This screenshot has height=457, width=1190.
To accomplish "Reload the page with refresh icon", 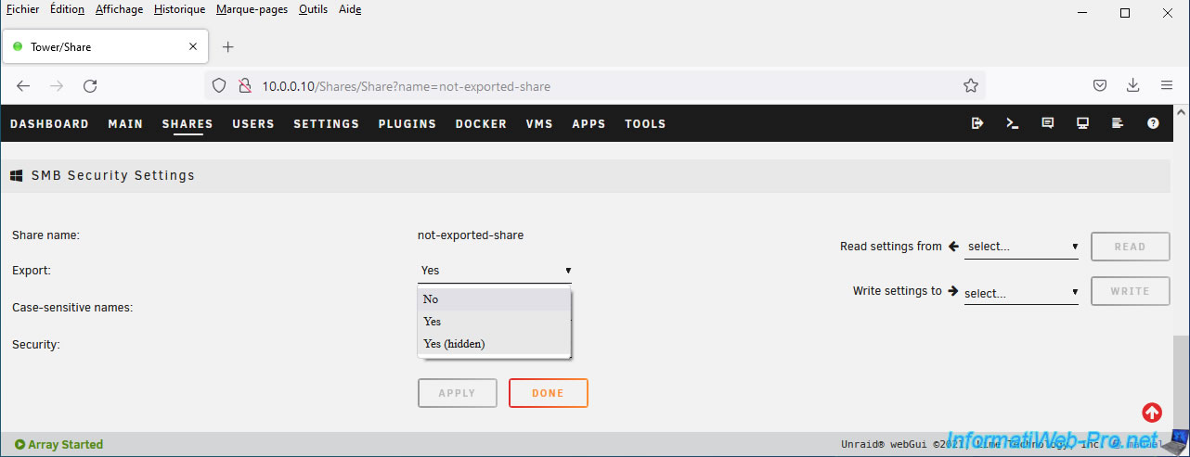I will [90, 86].
